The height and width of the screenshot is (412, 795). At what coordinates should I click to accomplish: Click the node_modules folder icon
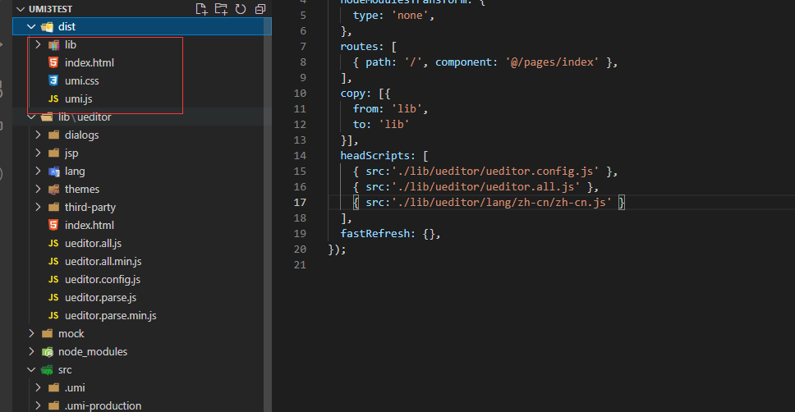click(47, 352)
